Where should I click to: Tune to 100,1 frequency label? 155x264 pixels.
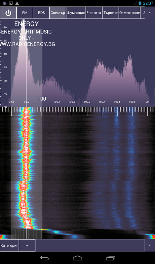click(57, 102)
